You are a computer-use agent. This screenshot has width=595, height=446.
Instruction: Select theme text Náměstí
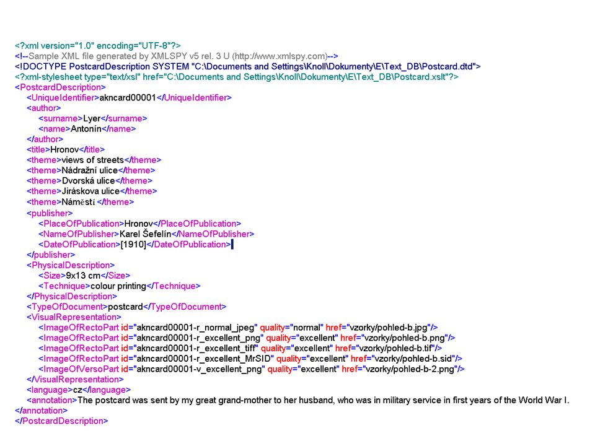tap(78, 202)
